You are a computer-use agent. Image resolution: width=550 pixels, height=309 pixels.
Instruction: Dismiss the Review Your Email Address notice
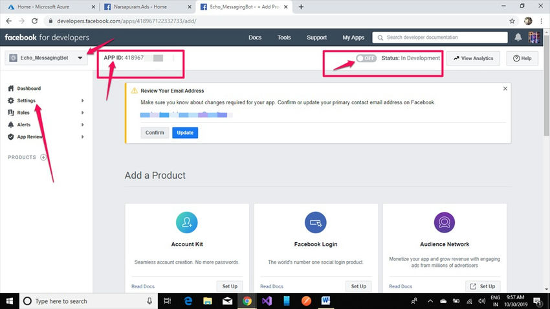(x=505, y=89)
